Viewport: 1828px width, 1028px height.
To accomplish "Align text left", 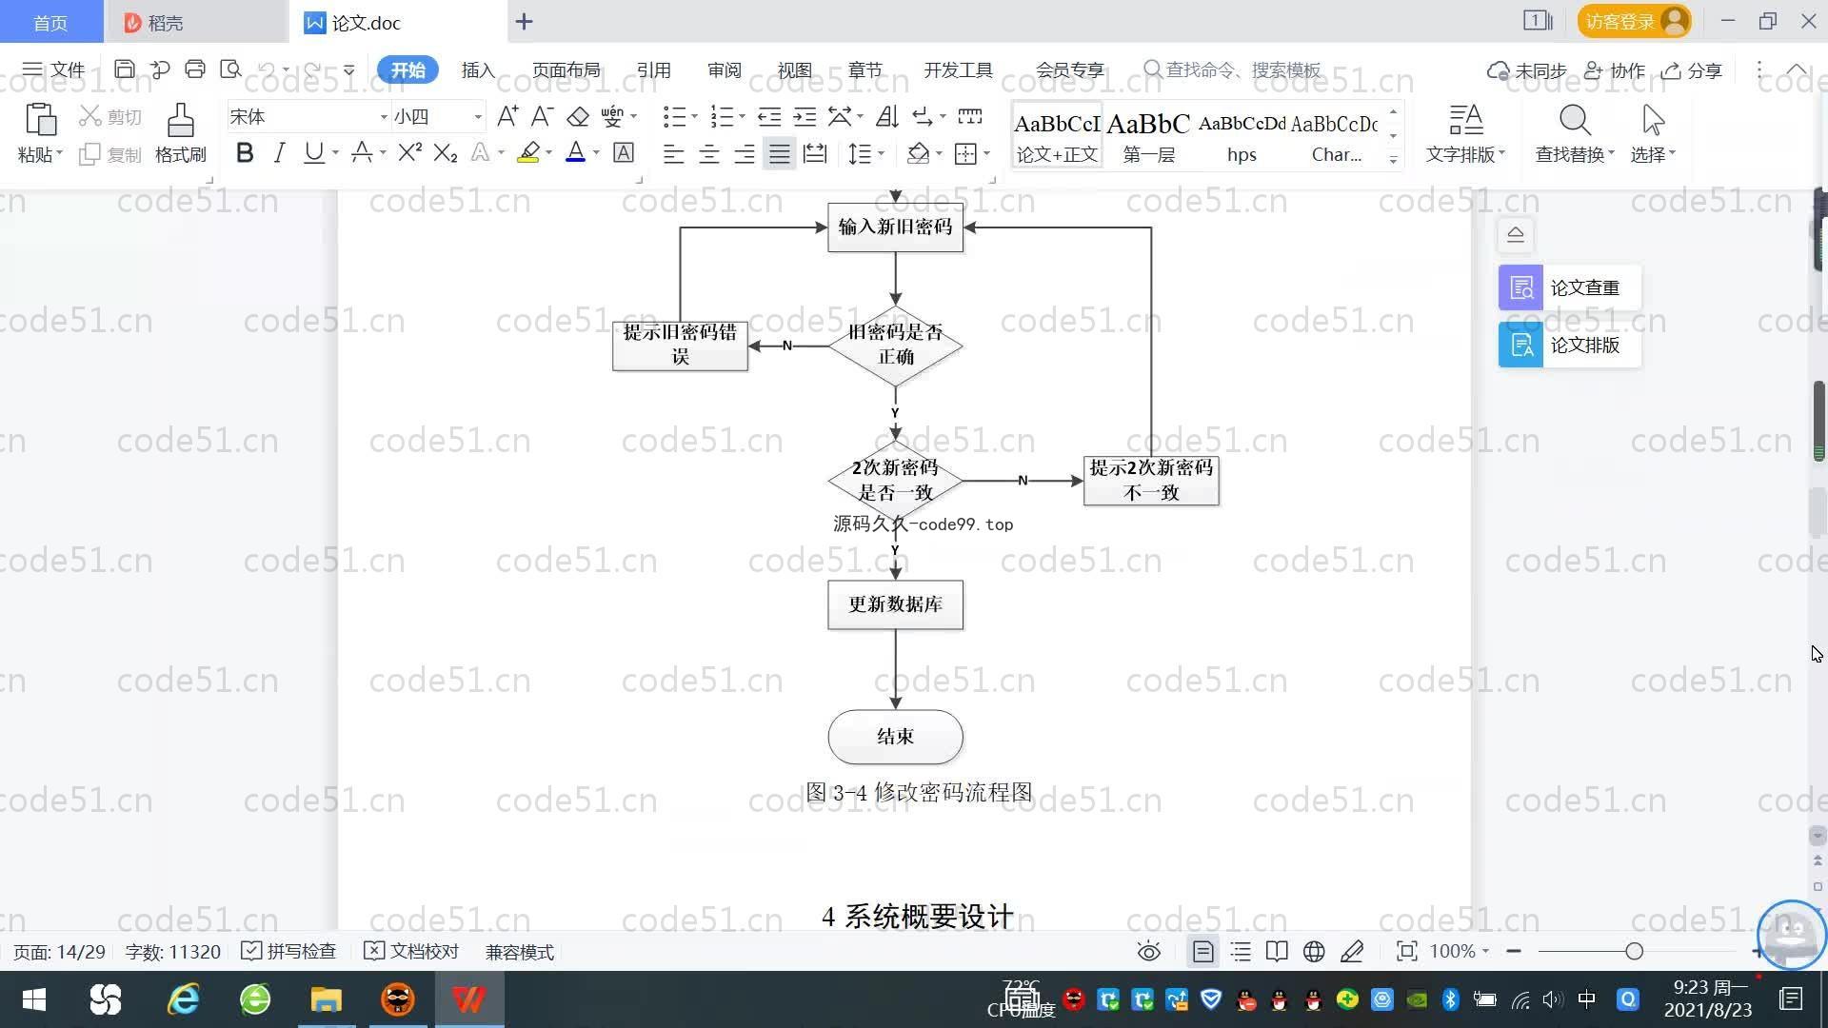I will coord(673,153).
